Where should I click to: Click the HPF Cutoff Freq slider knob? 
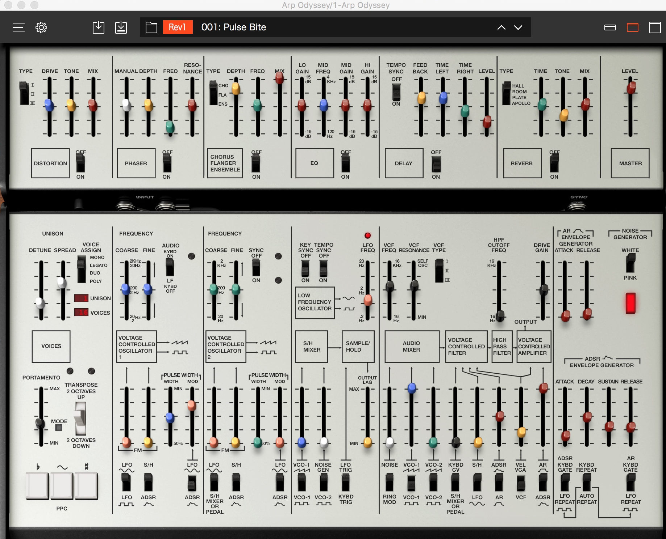(500, 316)
